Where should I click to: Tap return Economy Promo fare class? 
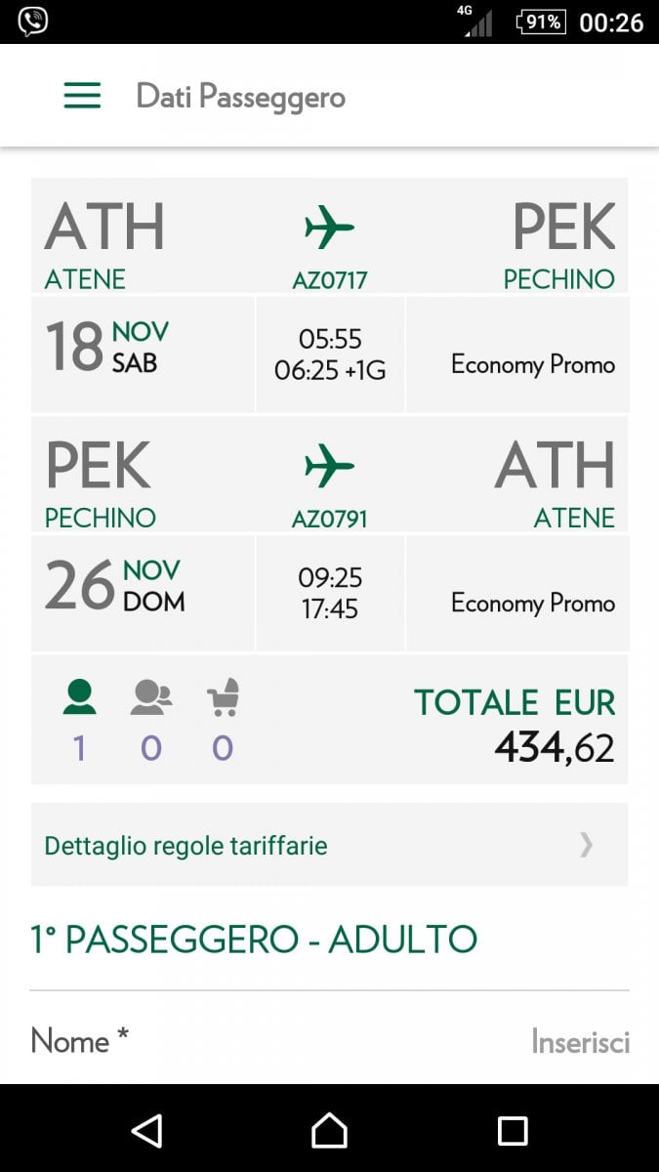[x=532, y=603]
